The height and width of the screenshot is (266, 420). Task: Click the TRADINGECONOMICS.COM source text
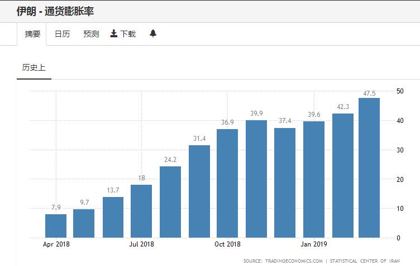click(294, 261)
